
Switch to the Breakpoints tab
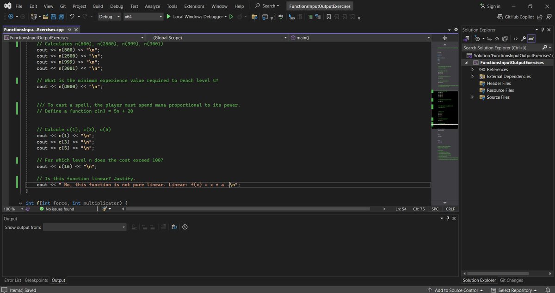coord(37,280)
